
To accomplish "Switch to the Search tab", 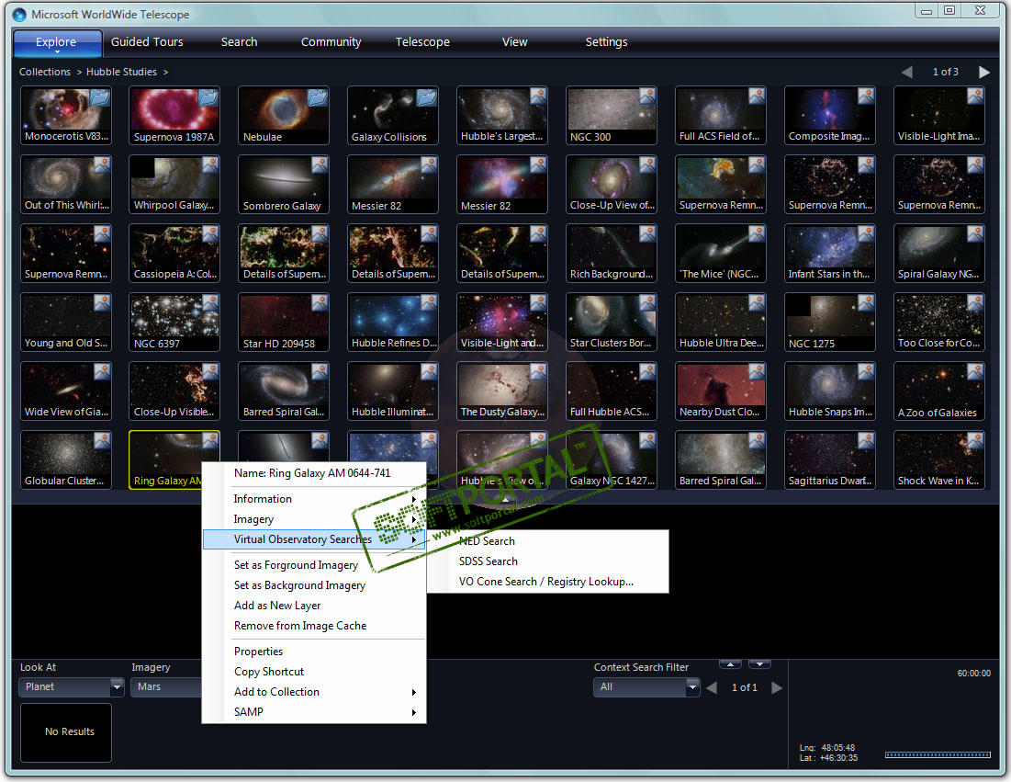I will point(240,42).
